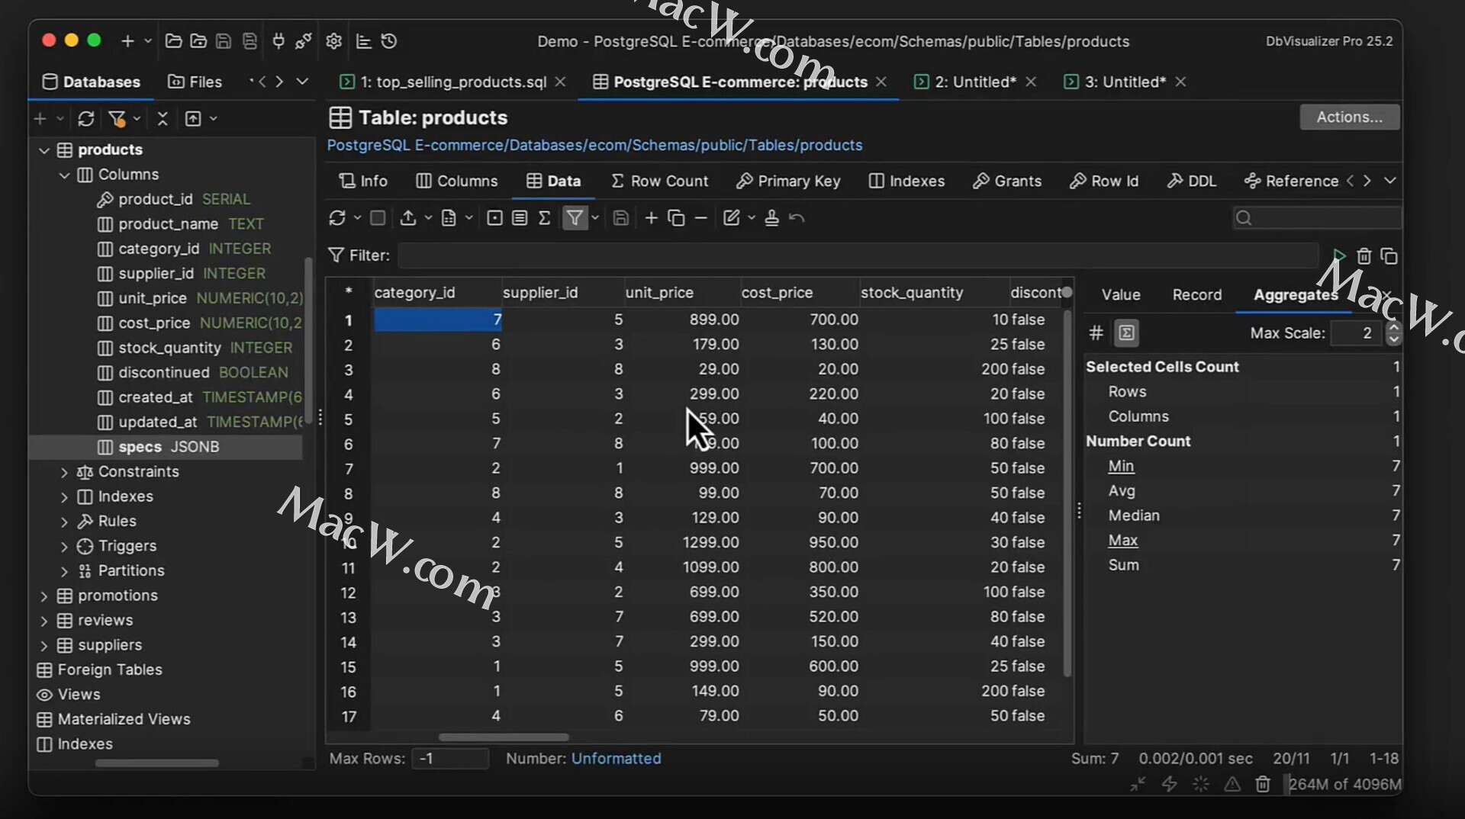Click the Save disk icon in top toolbar
1465x819 pixels.
point(224,41)
